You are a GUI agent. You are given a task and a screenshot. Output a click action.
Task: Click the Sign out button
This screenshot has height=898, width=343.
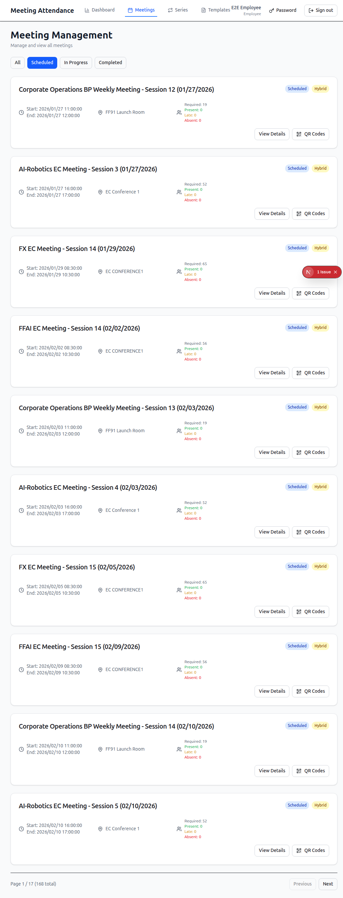click(x=321, y=11)
